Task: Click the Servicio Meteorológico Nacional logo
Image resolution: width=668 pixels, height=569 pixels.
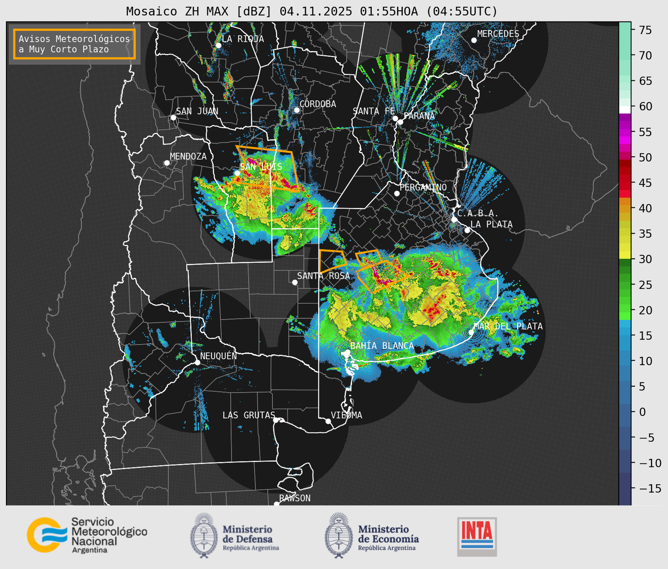Action: [87, 535]
